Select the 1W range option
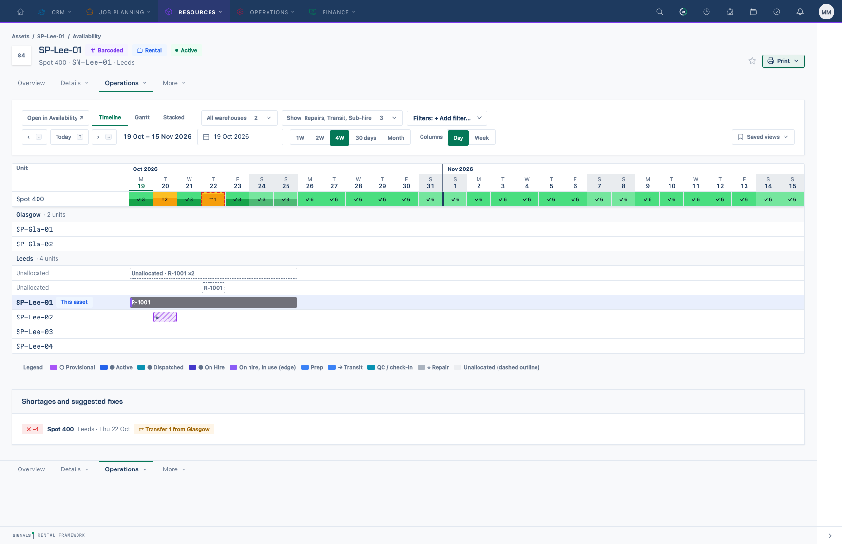Image resolution: width=842 pixels, height=544 pixels. point(300,138)
